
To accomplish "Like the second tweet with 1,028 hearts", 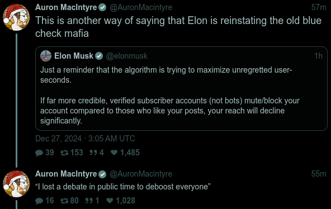I will point(110,201).
